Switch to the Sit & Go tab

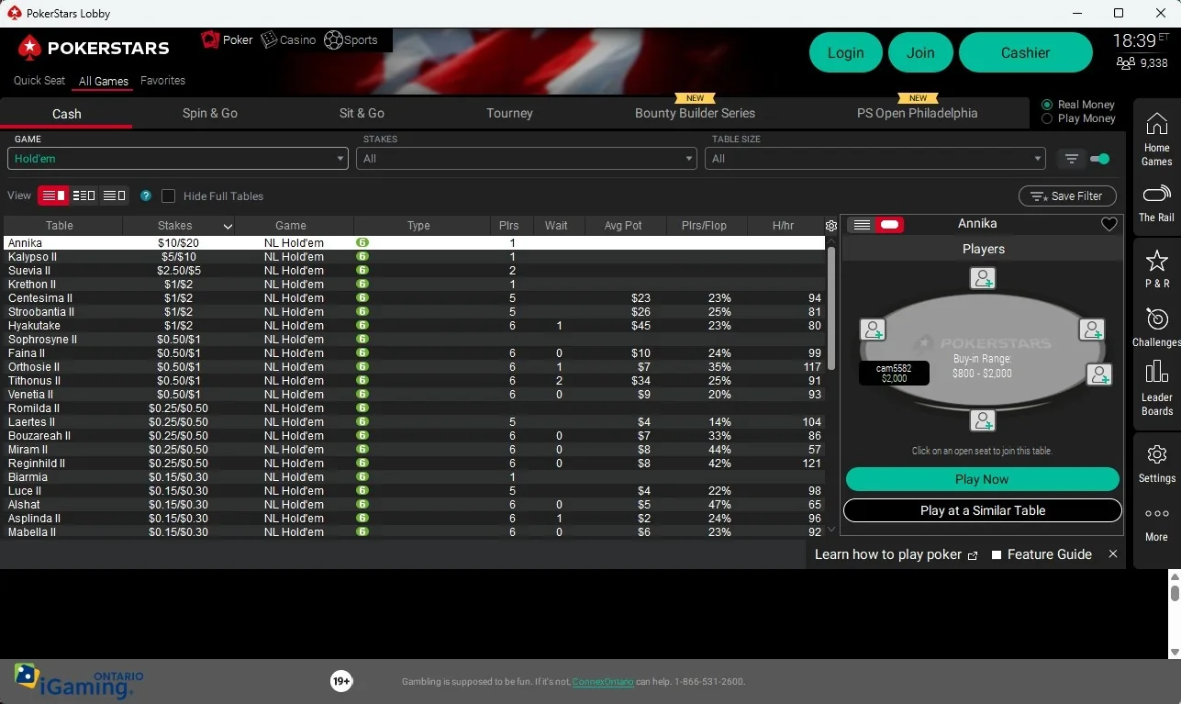361,113
